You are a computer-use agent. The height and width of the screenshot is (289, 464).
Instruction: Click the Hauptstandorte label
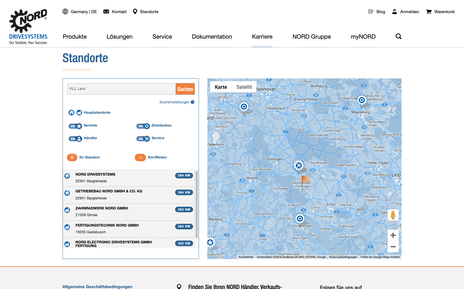(97, 113)
